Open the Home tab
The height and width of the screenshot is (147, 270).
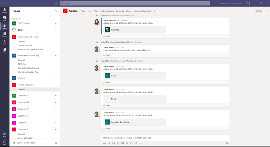[129, 11]
